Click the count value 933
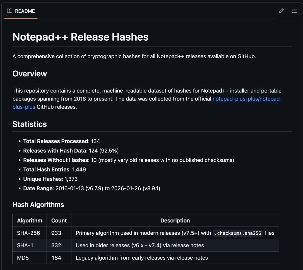The width and height of the screenshot is (303, 270). [x=56, y=233]
